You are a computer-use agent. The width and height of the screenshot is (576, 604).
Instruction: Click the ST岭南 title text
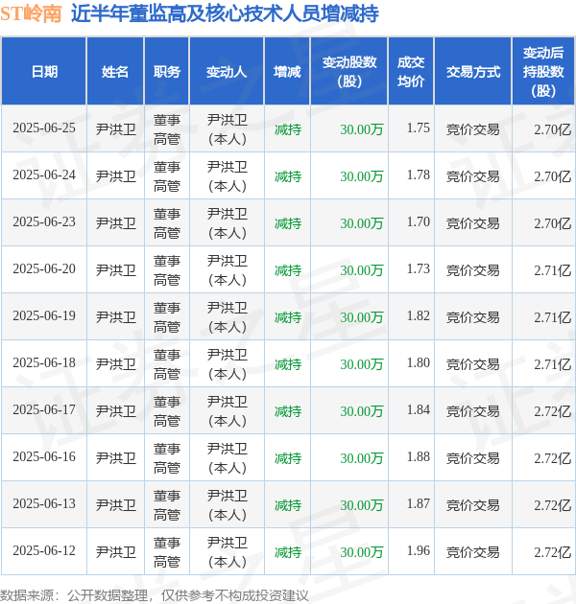(x=31, y=13)
